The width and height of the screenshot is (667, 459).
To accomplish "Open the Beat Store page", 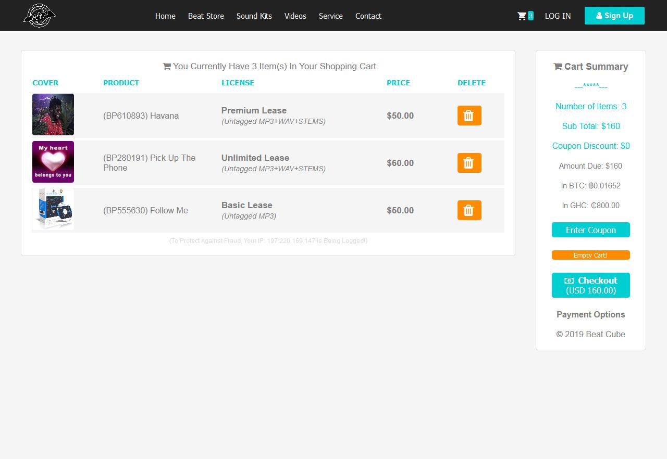I will [206, 16].
